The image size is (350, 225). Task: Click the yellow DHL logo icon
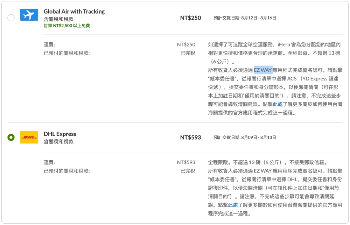click(29, 137)
